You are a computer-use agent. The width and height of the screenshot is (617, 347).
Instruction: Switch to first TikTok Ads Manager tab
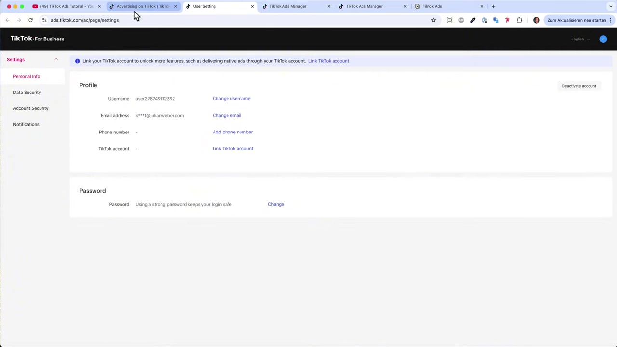click(295, 6)
